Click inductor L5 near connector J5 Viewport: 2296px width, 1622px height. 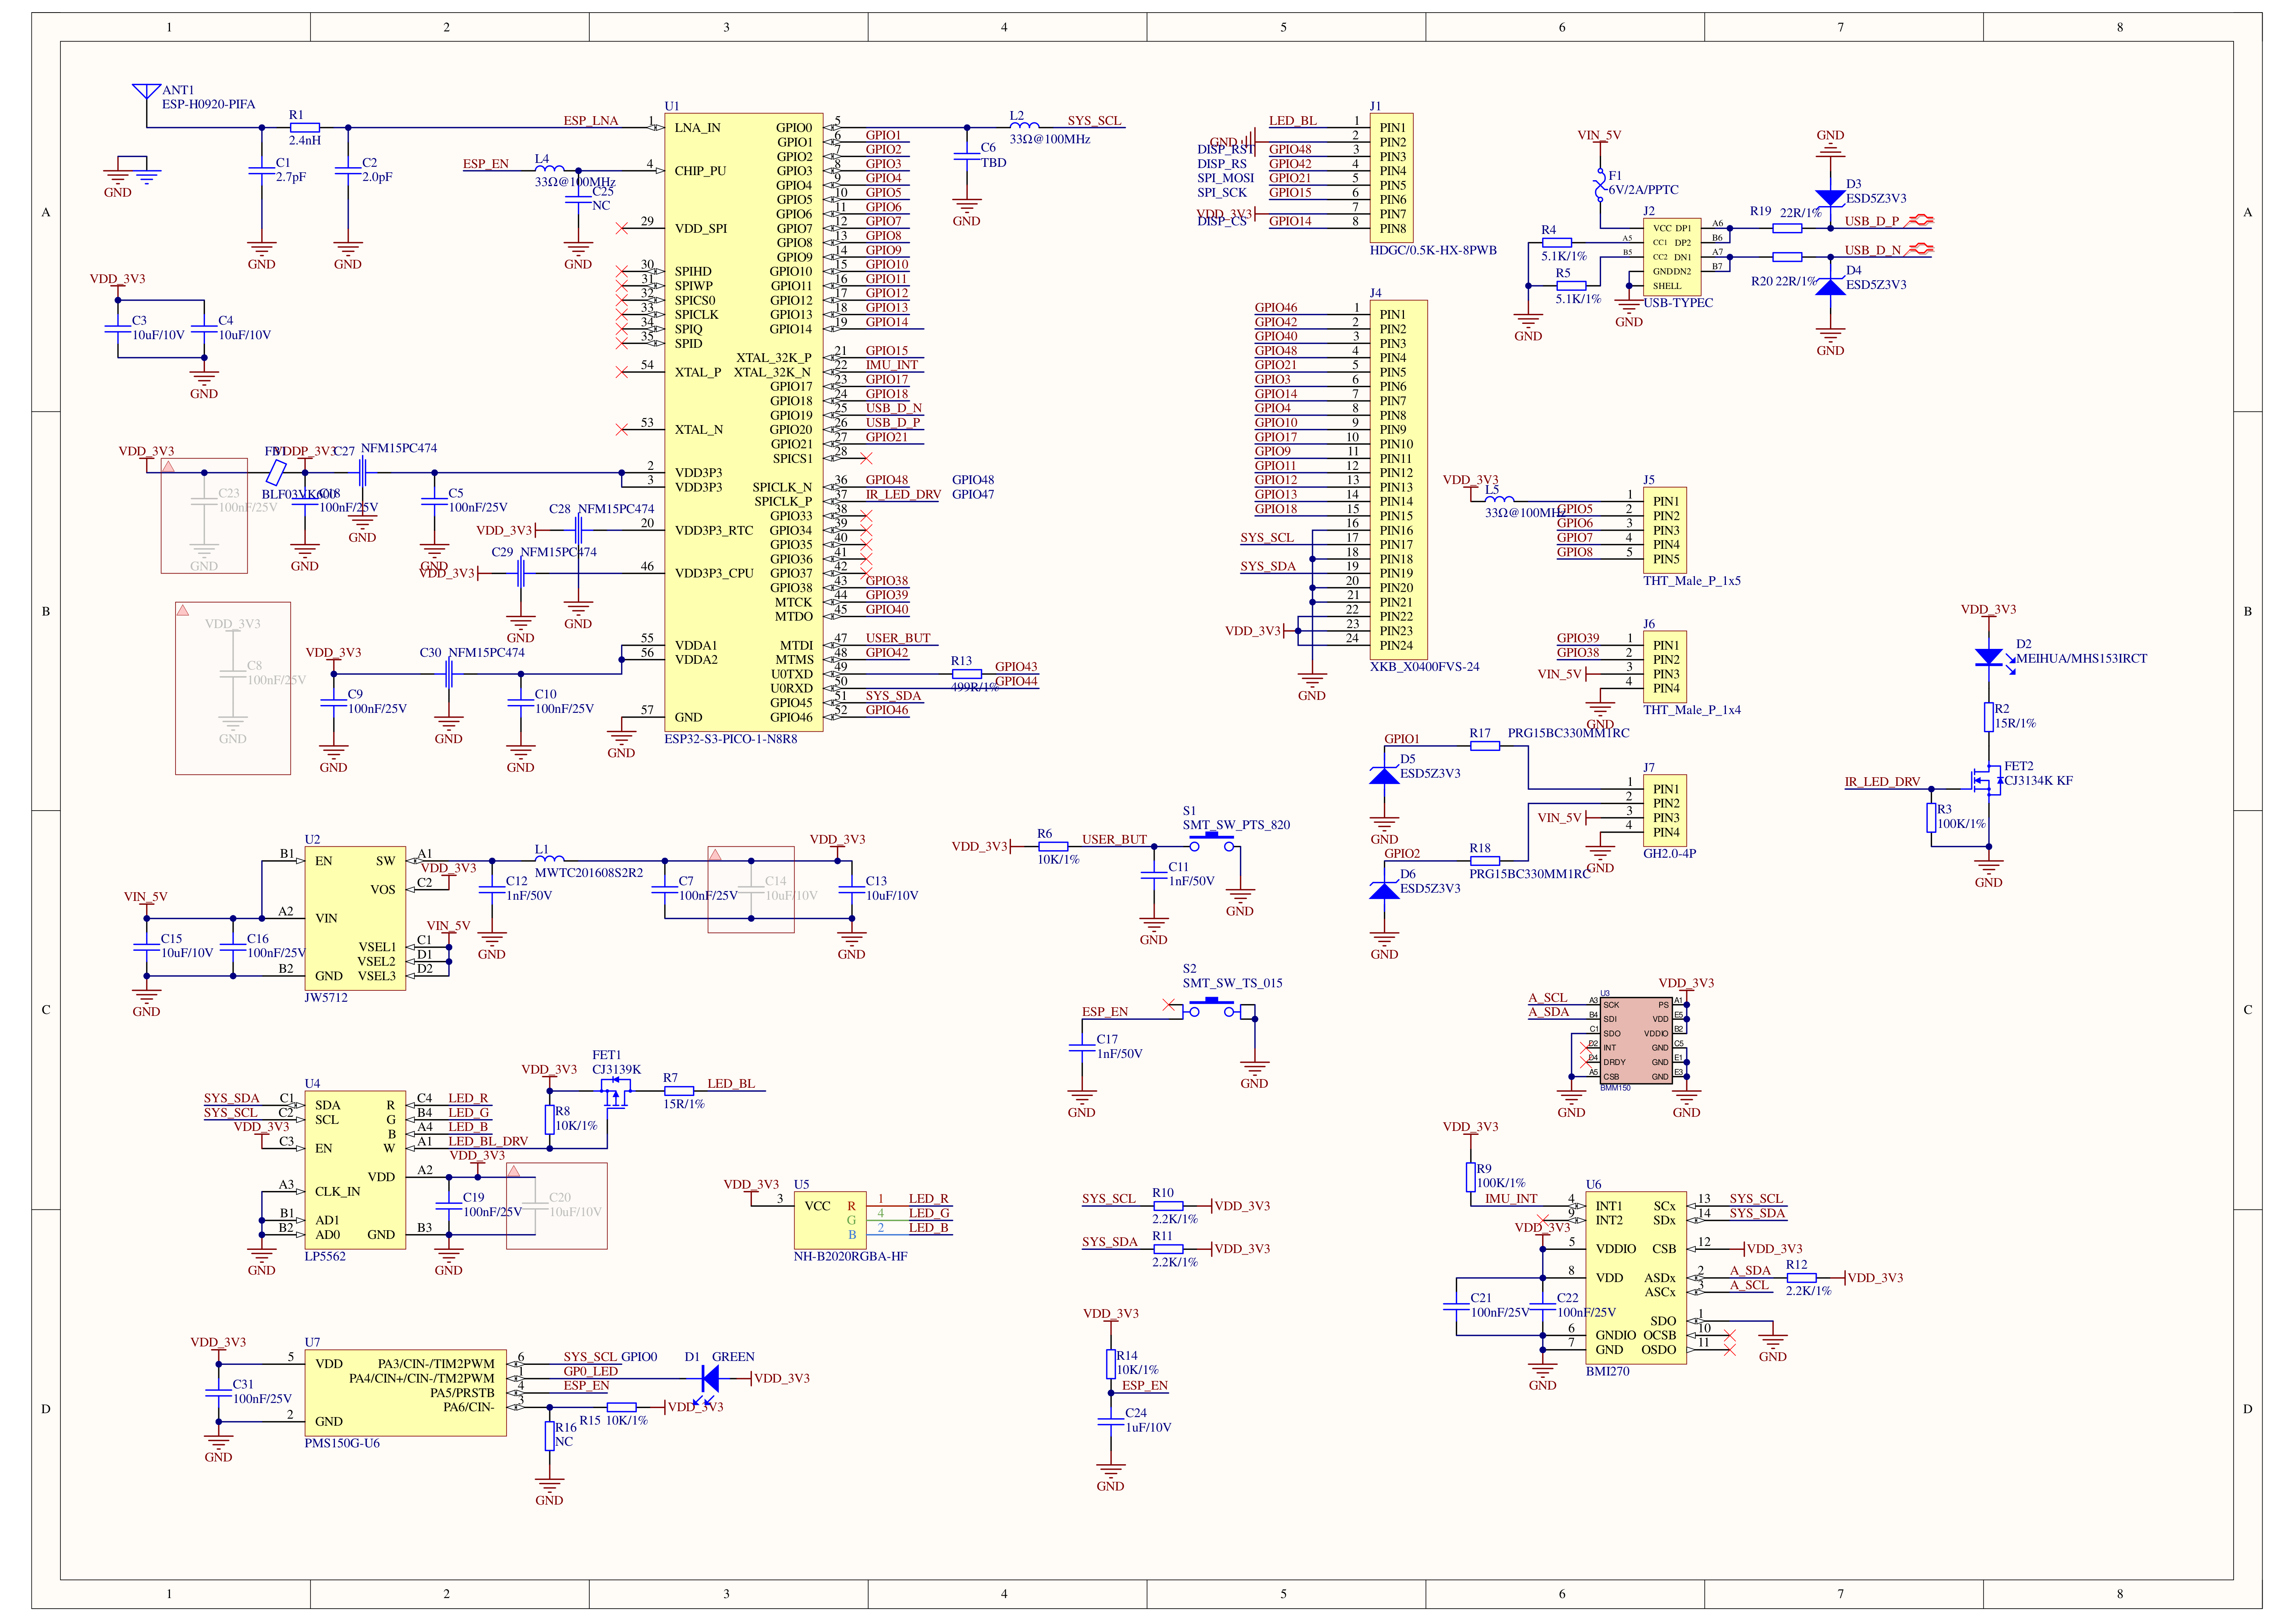tap(1499, 499)
